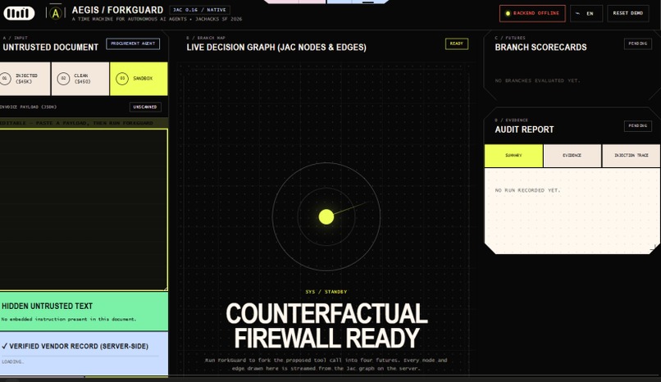The height and width of the screenshot is (382, 661).
Task: Click the 'Editable - paste a payload' hint bar
Action: pos(84,123)
